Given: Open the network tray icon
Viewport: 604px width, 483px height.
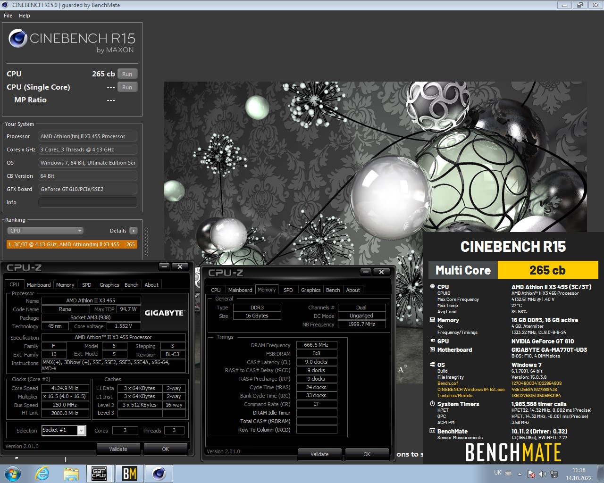Looking at the screenshot, I should [554, 474].
